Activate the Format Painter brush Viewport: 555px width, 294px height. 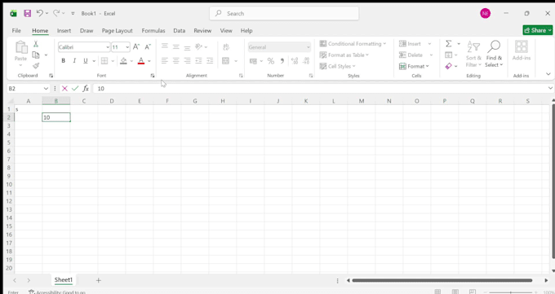(36, 66)
